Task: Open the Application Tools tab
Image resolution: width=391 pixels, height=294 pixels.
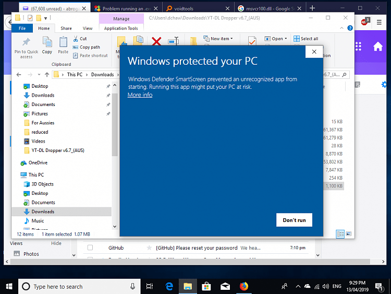Action: (x=121, y=28)
